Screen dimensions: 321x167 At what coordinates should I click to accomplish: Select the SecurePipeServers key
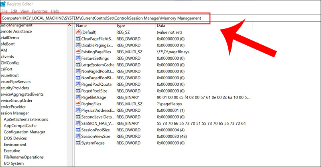point(15,82)
